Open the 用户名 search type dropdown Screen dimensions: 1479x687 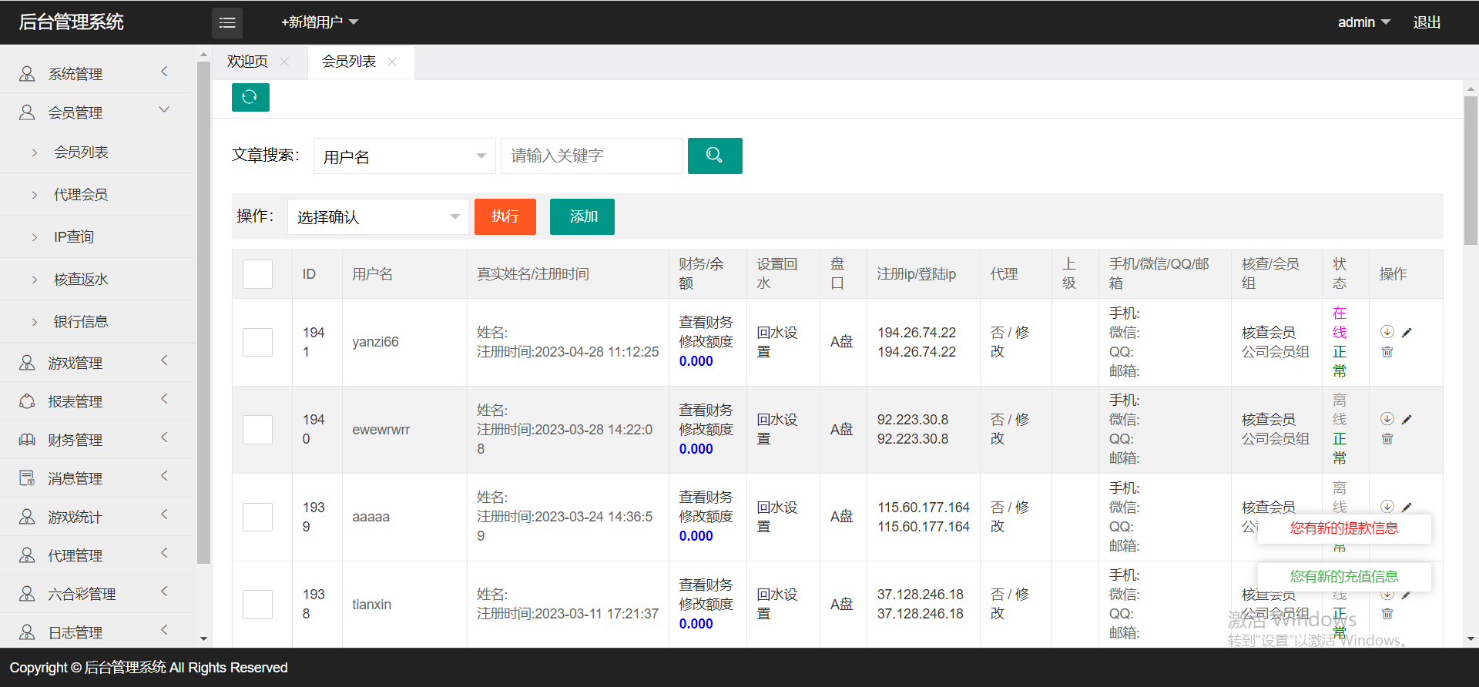404,156
